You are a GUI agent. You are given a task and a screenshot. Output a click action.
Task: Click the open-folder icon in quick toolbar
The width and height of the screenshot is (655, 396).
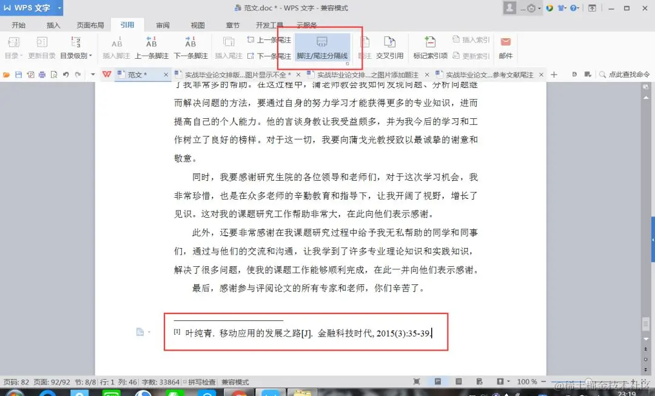pyautogui.click(x=6, y=75)
